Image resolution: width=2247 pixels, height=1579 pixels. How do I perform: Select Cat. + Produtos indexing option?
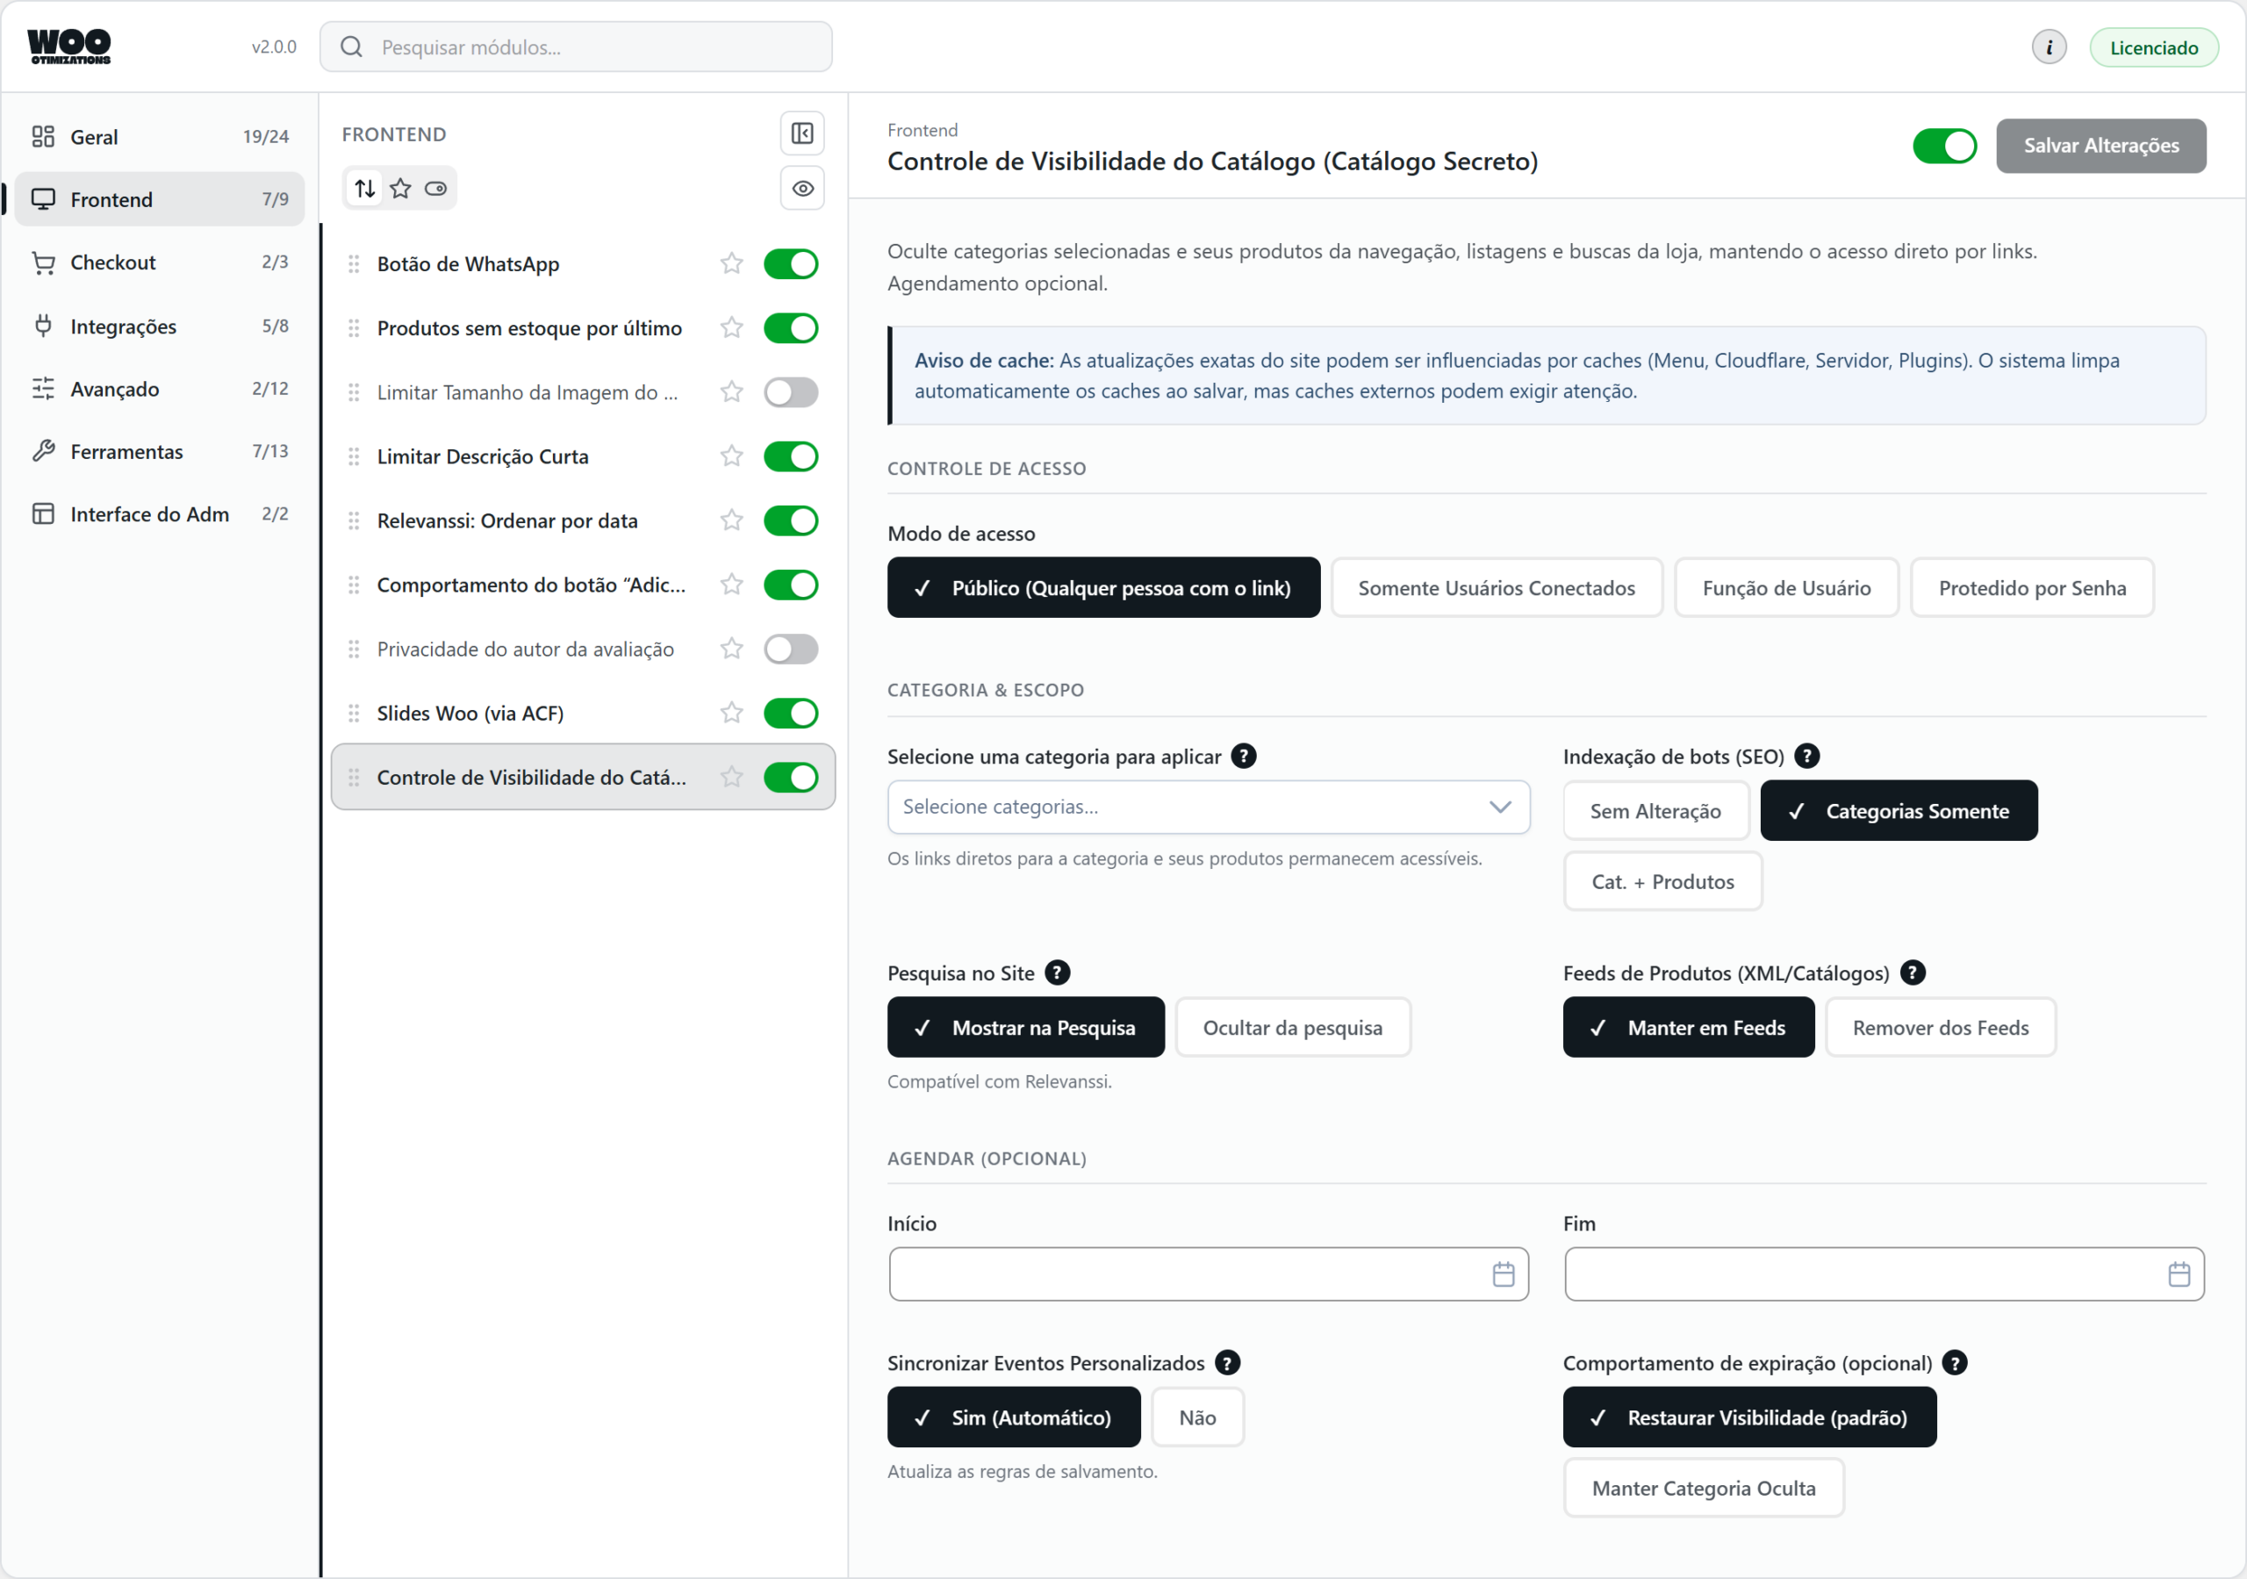[1662, 881]
